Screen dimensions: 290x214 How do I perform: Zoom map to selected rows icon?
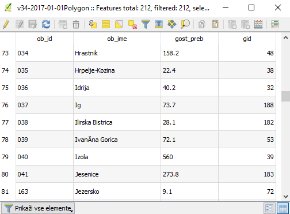point(185,24)
